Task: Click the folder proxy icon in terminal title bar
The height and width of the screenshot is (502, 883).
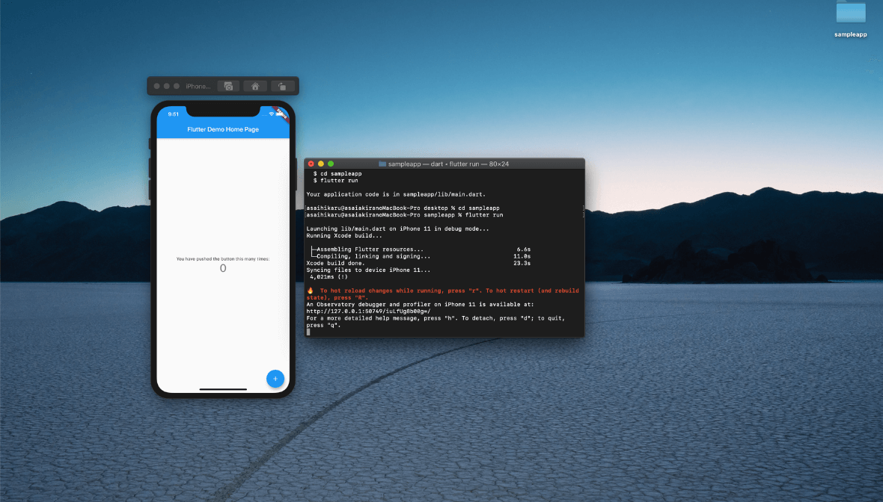Action: tap(382, 164)
